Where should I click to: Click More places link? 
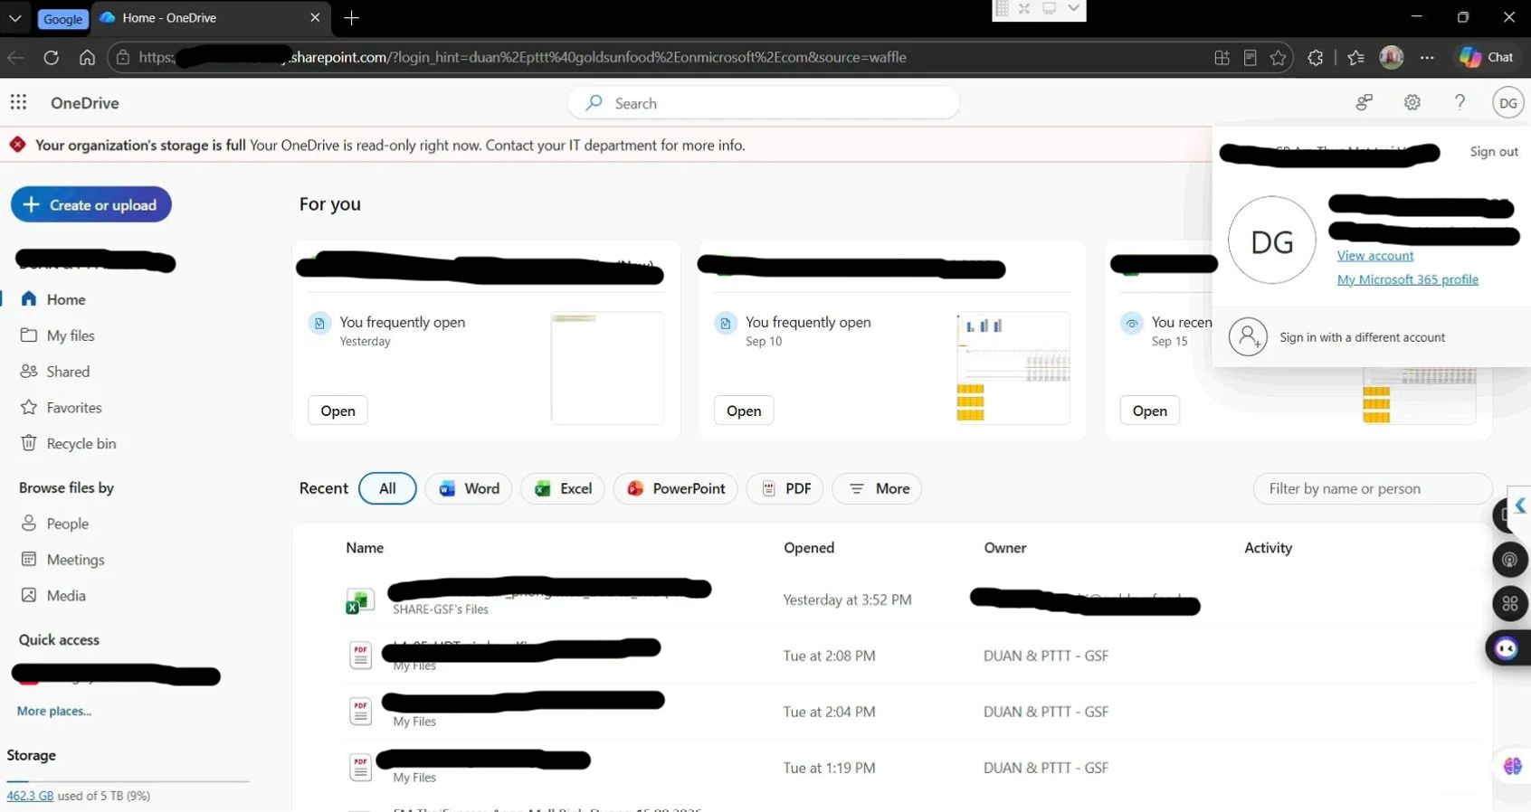(x=54, y=711)
